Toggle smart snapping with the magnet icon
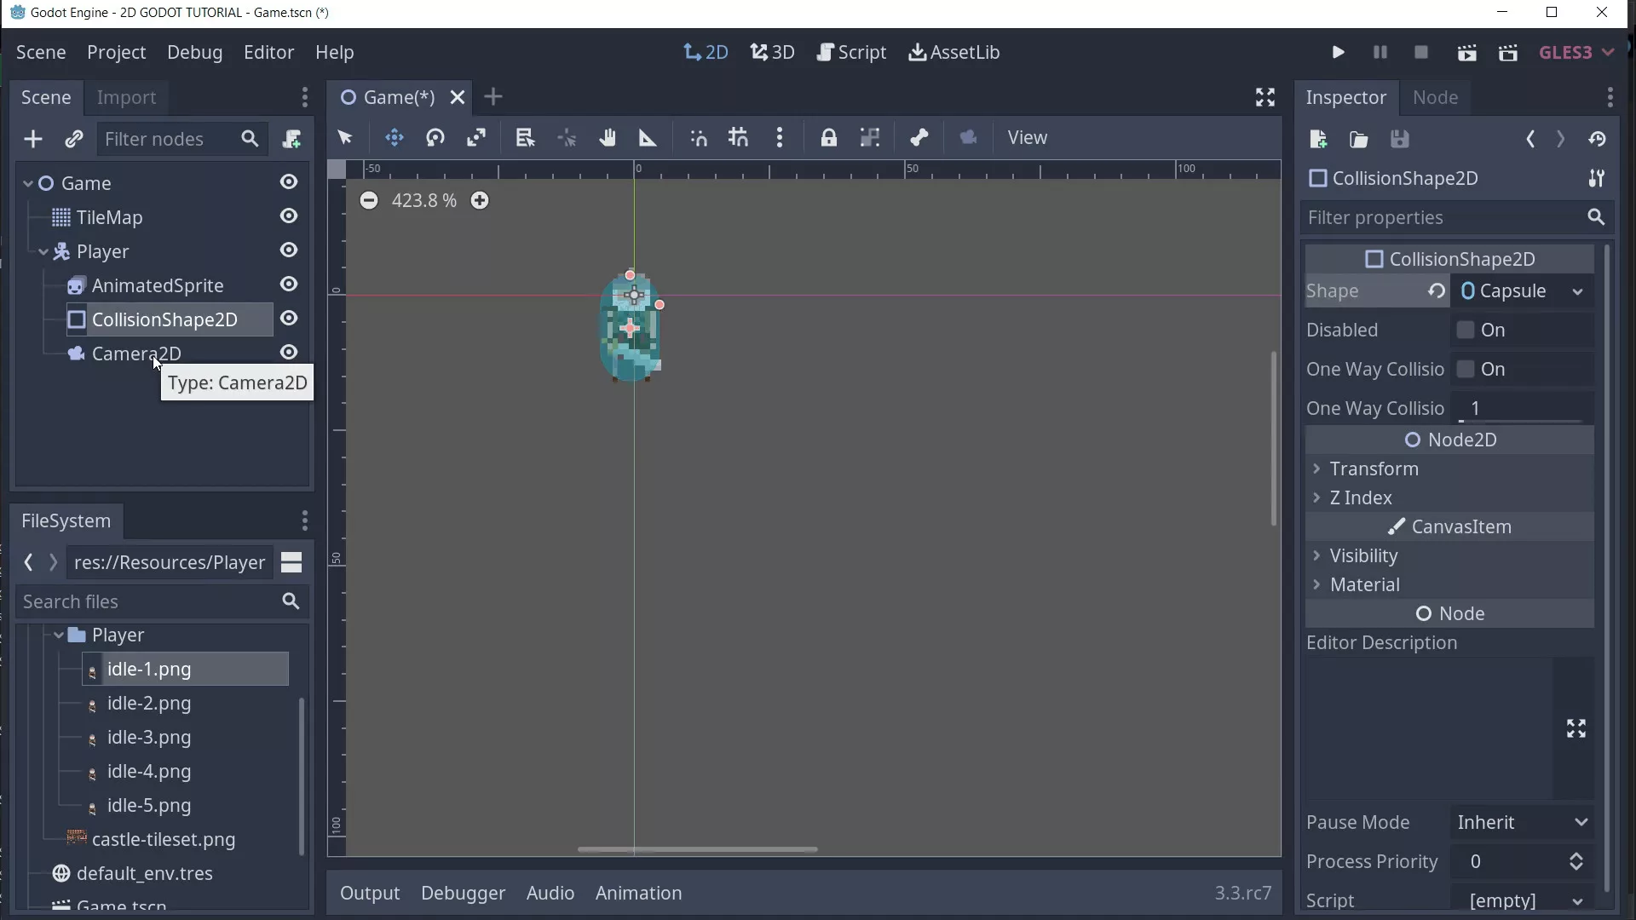 pyautogui.click(x=698, y=138)
